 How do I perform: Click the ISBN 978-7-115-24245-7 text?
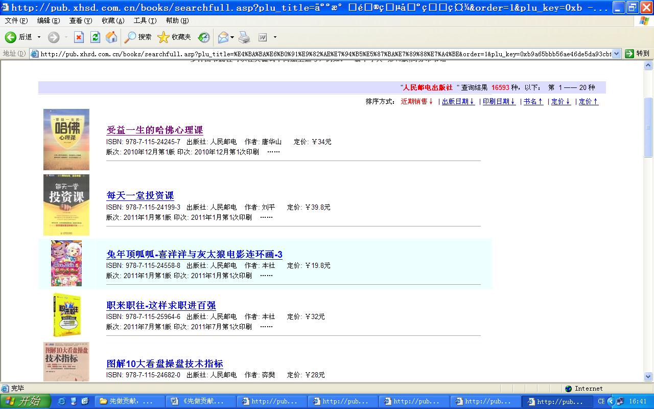pos(143,142)
